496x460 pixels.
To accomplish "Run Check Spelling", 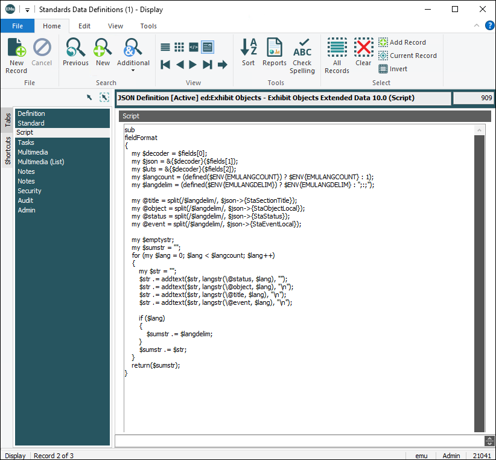I will [x=302, y=55].
